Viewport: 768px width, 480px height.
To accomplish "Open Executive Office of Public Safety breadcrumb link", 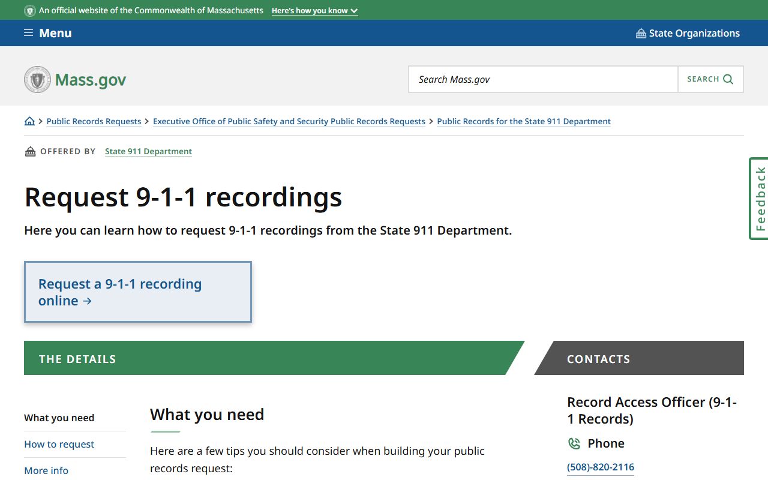I will pyautogui.click(x=289, y=121).
